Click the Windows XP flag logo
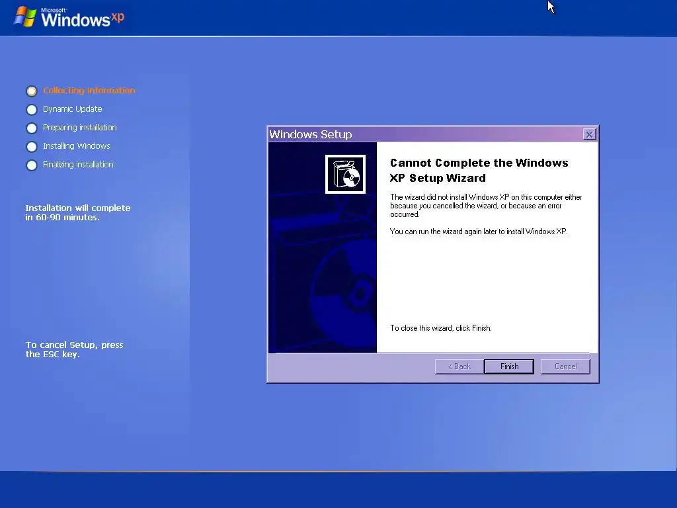The height and width of the screenshot is (508, 677). tap(25, 17)
